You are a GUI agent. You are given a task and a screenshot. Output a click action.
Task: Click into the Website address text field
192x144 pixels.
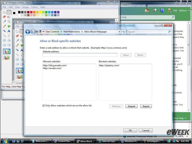pos(80,55)
